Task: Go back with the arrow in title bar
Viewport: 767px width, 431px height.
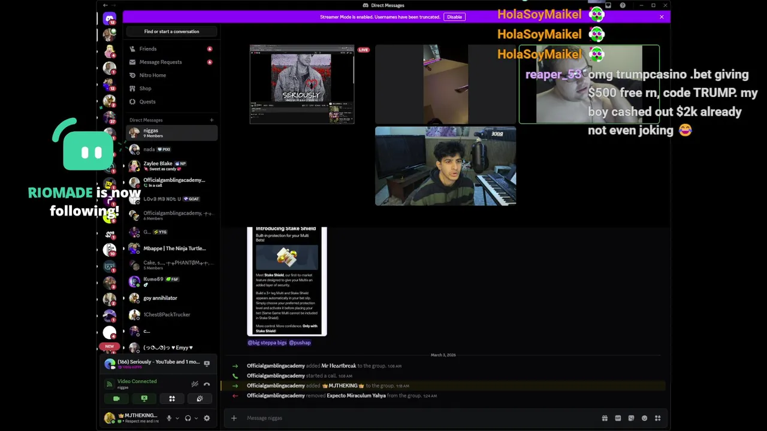Action: pyautogui.click(x=105, y=5)
